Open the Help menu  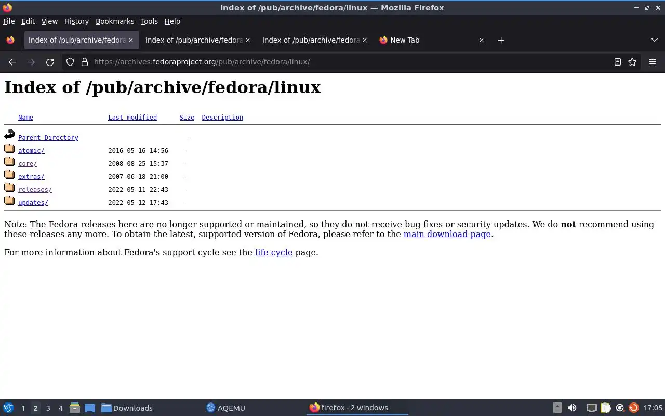pyautogui.click(x=172, y=21)
